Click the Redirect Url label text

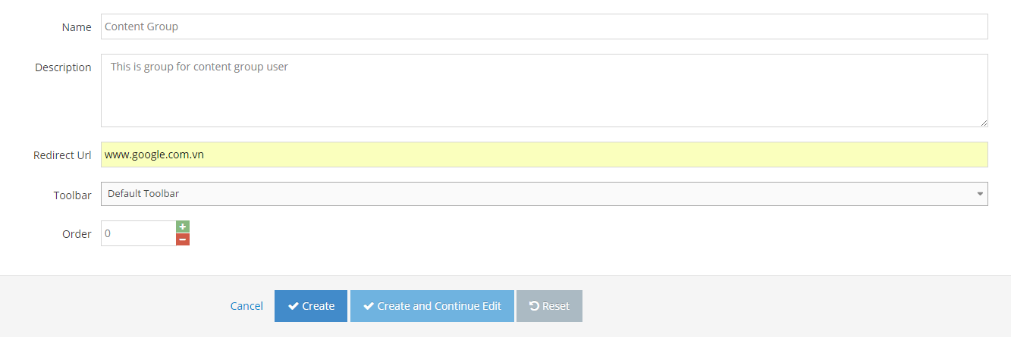click(x=62, y=155)
